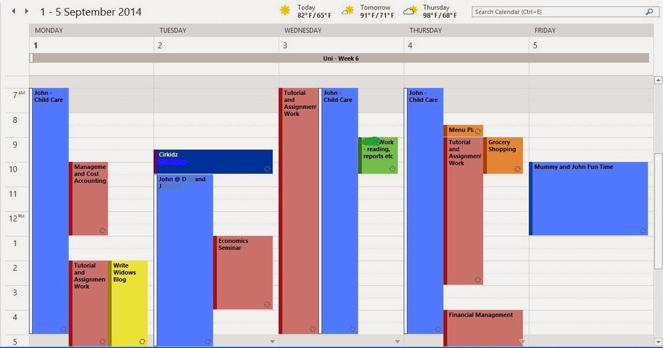
Task: Click the 12 PM time slot label
Action: (x=17, y=218)
